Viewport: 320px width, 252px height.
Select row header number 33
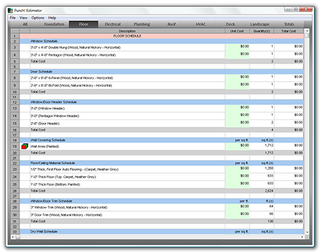point(15,232)
